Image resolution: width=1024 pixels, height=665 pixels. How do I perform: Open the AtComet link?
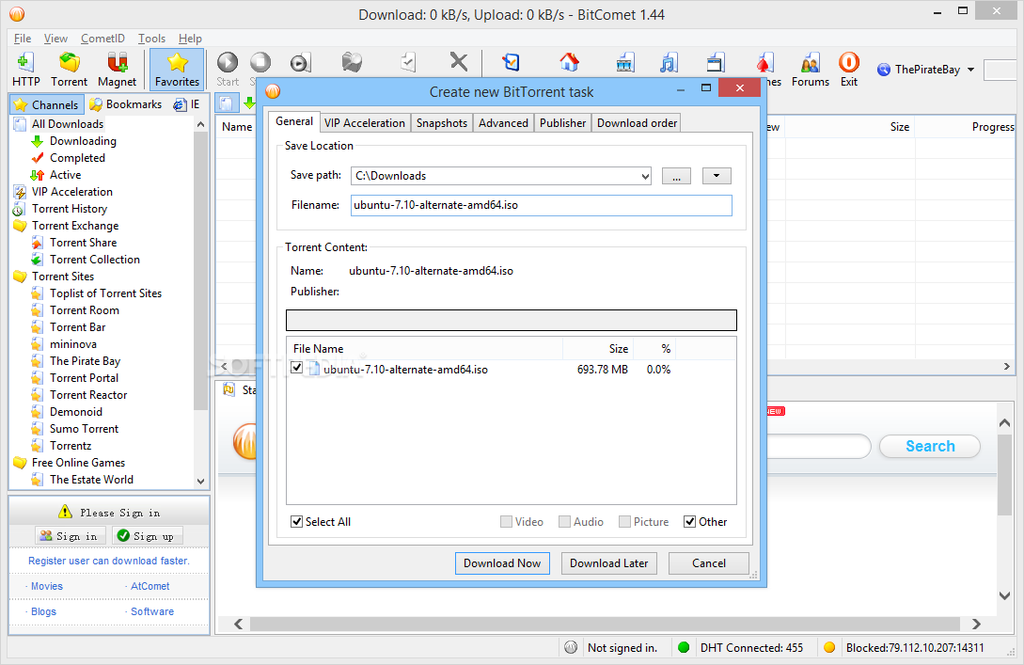[150, 586]
